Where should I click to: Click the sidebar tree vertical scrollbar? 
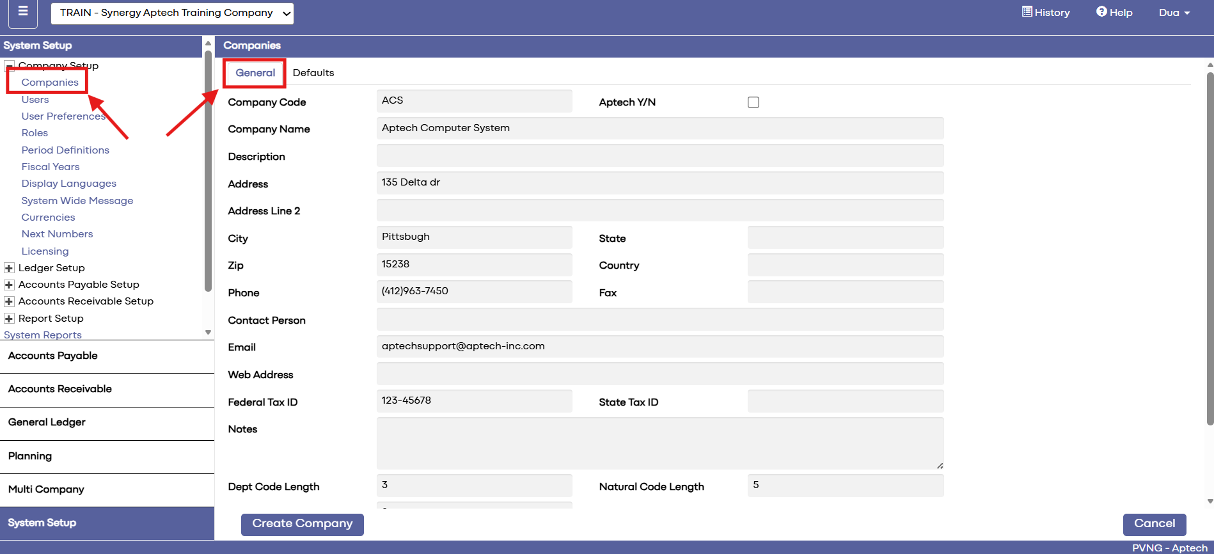tap(208, 171)
